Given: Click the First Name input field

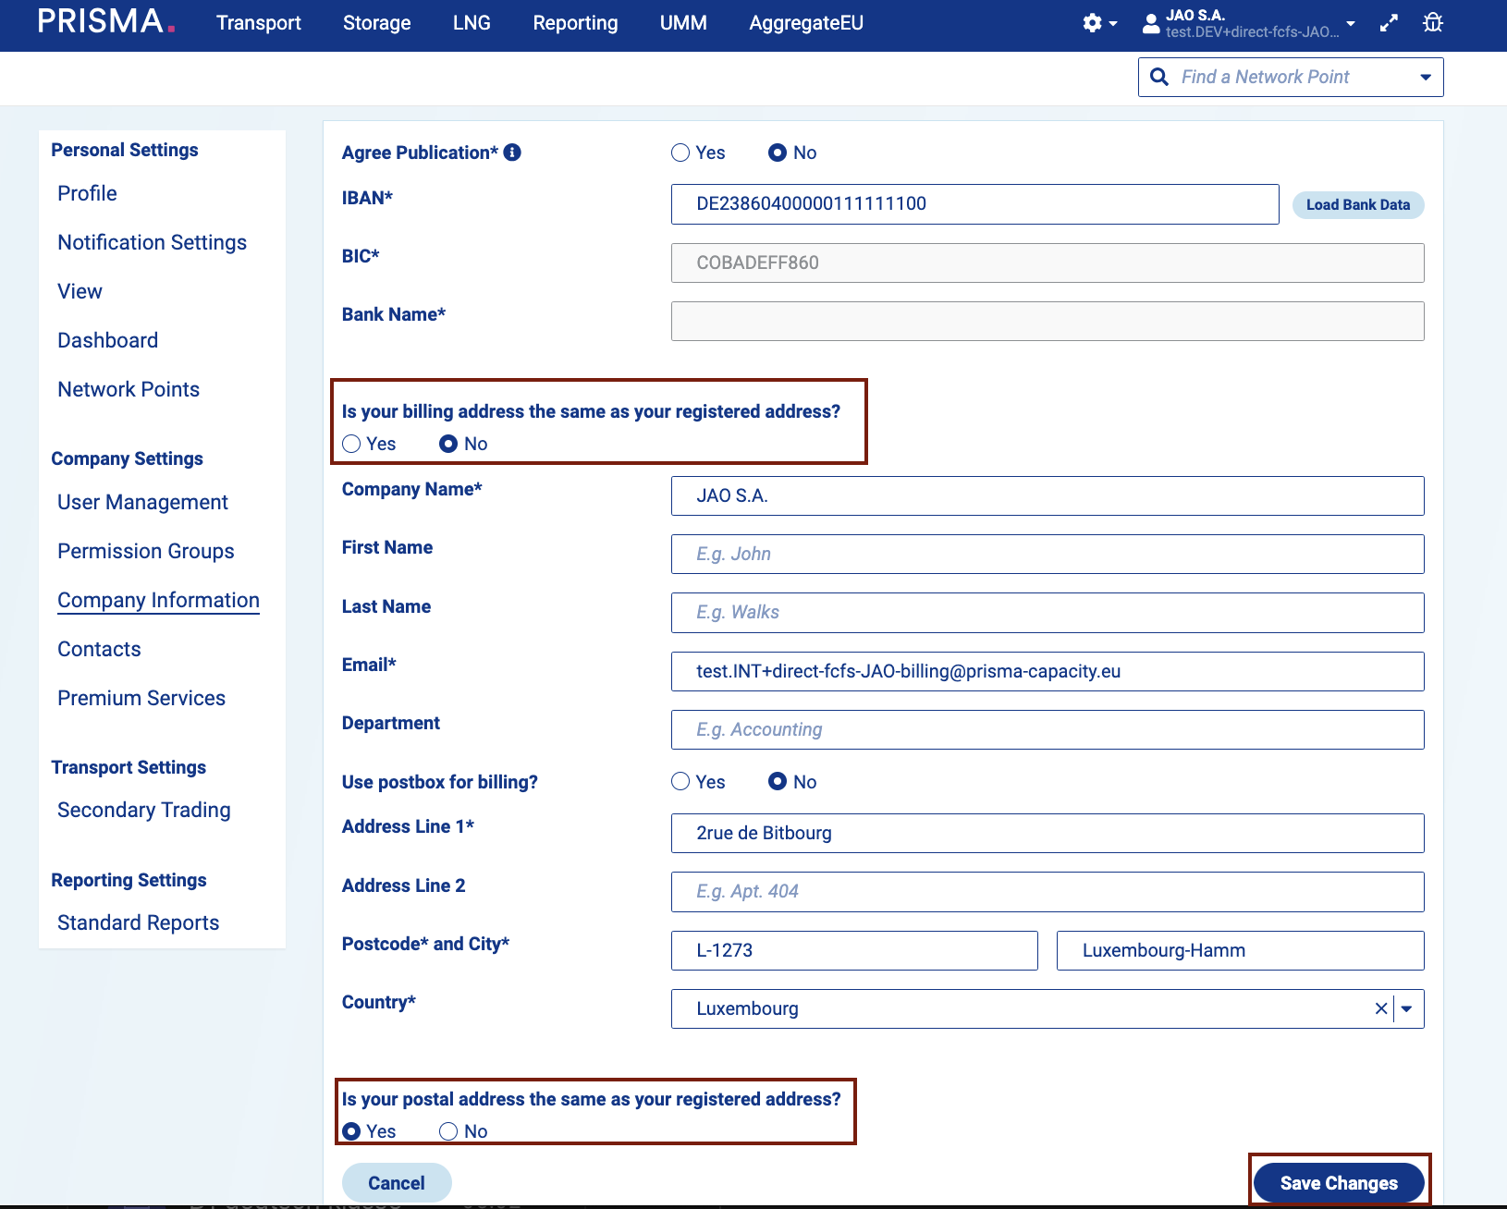Looking at the screenshot, I should pos(1047,554).
